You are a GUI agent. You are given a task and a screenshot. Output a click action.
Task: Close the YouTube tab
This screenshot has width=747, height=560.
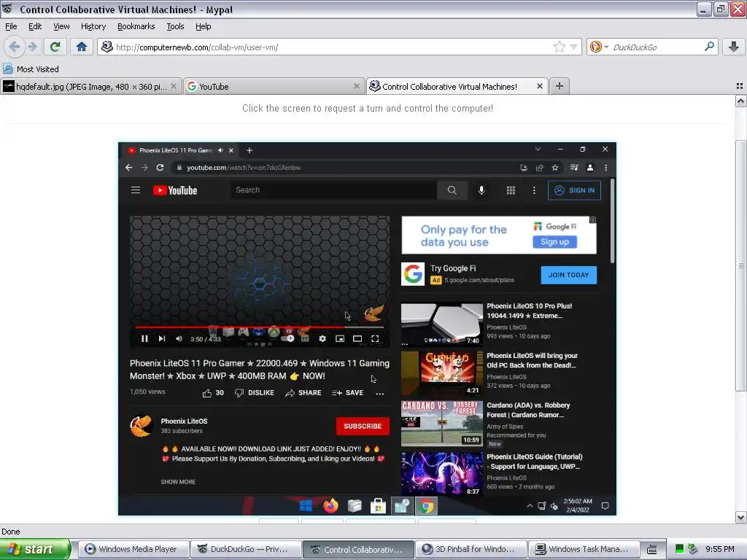click(356, 86)
